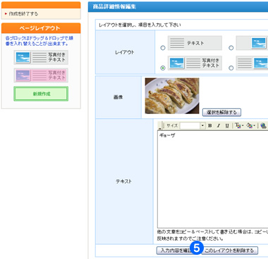Image resolution: width=268 pixels, height=259 pixels.
Task: Click the 商品詳細情報編集 header title
Action: pyautogui.click(x=114, y=6)
